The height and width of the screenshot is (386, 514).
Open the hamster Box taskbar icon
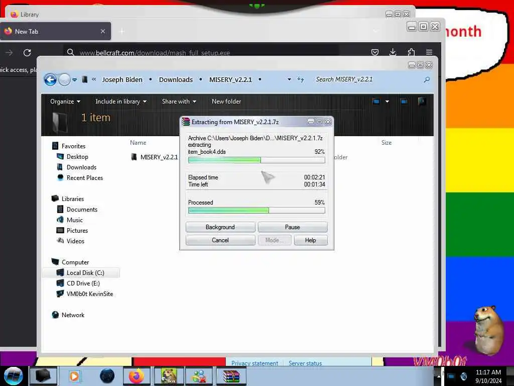170,376
